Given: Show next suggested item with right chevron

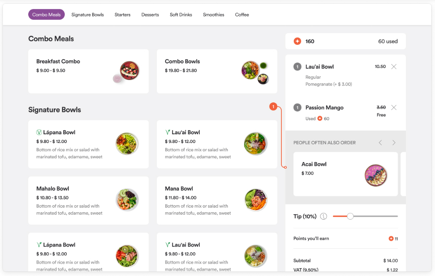Looking at the screenshot, I should click(x=394, y=143).
